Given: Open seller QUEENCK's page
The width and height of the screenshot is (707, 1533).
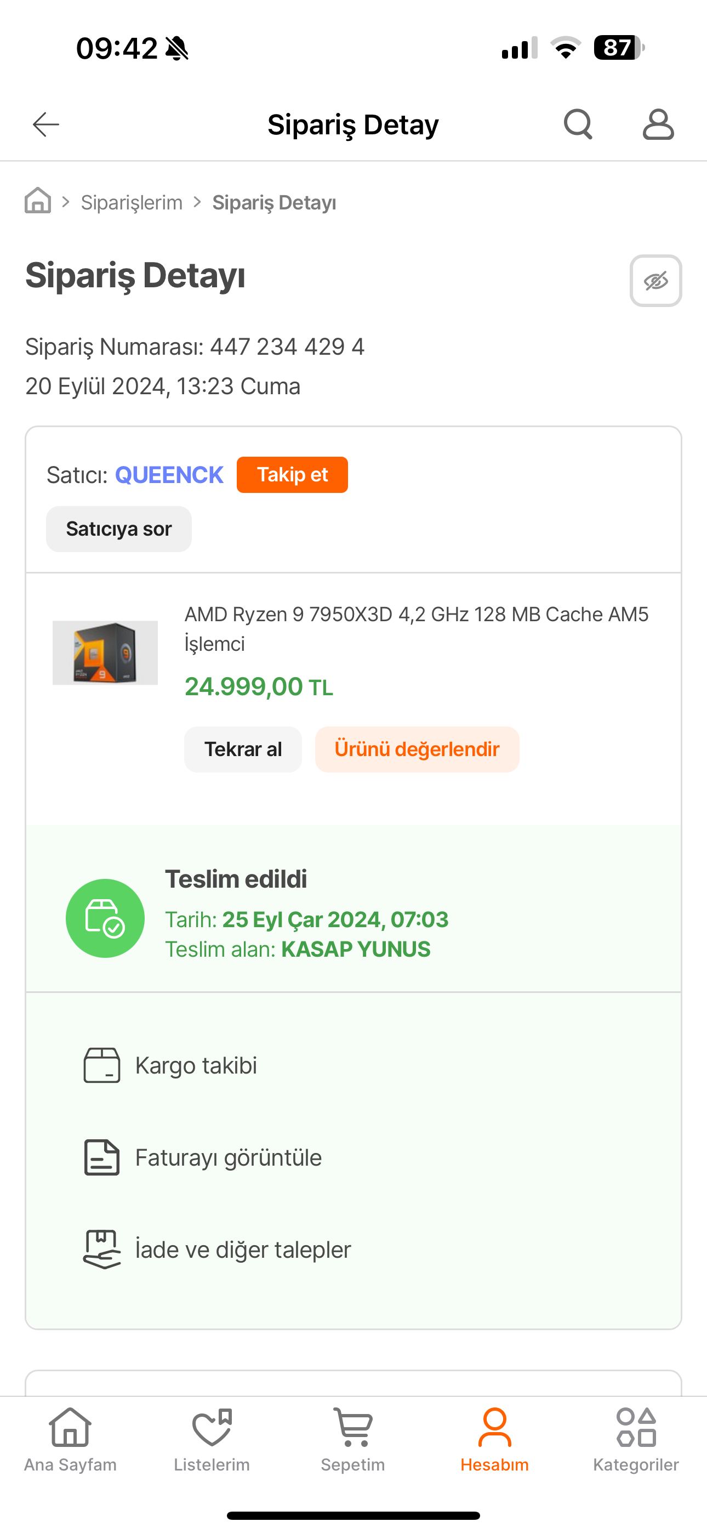Looking at the screenshot, I should point(169,475).
